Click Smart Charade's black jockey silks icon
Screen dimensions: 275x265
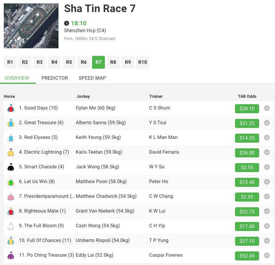(x=11, y=167)
